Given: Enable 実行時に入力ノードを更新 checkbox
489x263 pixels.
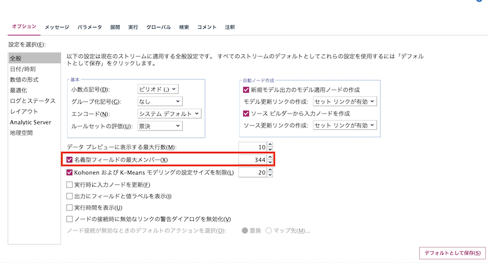Looking at the screenshot, I should click(x=70, y=185).
